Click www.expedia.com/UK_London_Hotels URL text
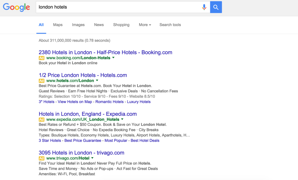Image resolution: width=298 pixels, height=180 pixels. 83,119
